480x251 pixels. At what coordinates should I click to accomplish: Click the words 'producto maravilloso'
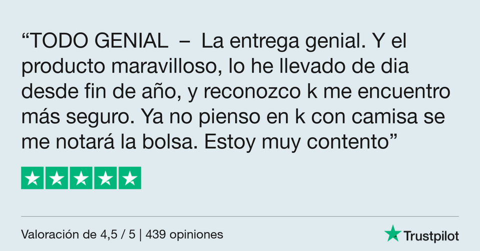[119, 66]
